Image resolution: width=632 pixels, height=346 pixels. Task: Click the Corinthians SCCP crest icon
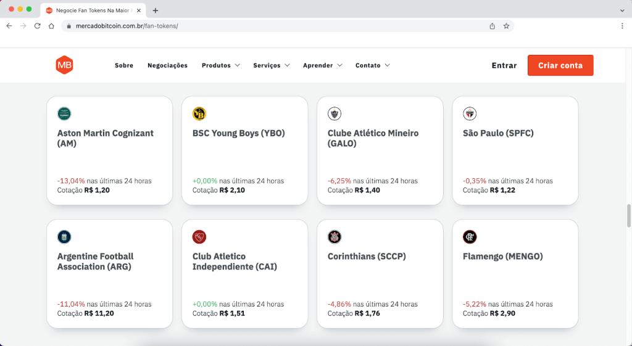335,237
